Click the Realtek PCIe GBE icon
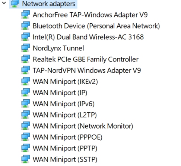Image resolution: width=181 pixels, height=166 pixels. [25, 59]
